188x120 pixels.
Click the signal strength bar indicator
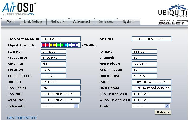tap(61, 45)
